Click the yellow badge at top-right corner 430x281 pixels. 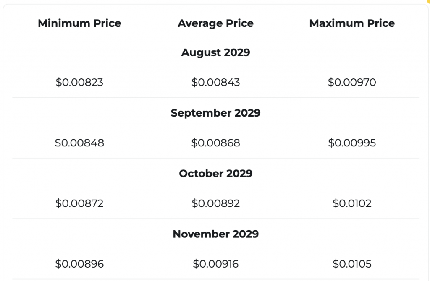pos(428,1)
